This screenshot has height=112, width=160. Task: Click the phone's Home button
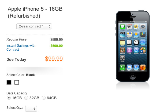pyautogui.click(x=133, y=76)
